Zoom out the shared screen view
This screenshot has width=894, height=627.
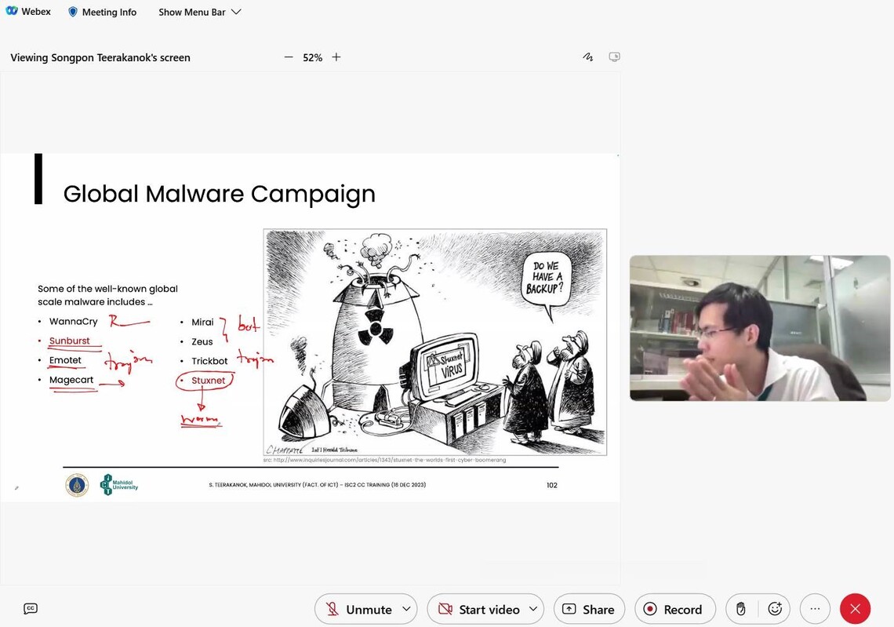pyautogui.click(x=289, y=57)
